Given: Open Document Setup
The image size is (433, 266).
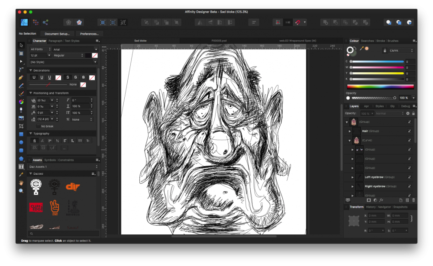Looking at the screenshot, I should [57, 33].
